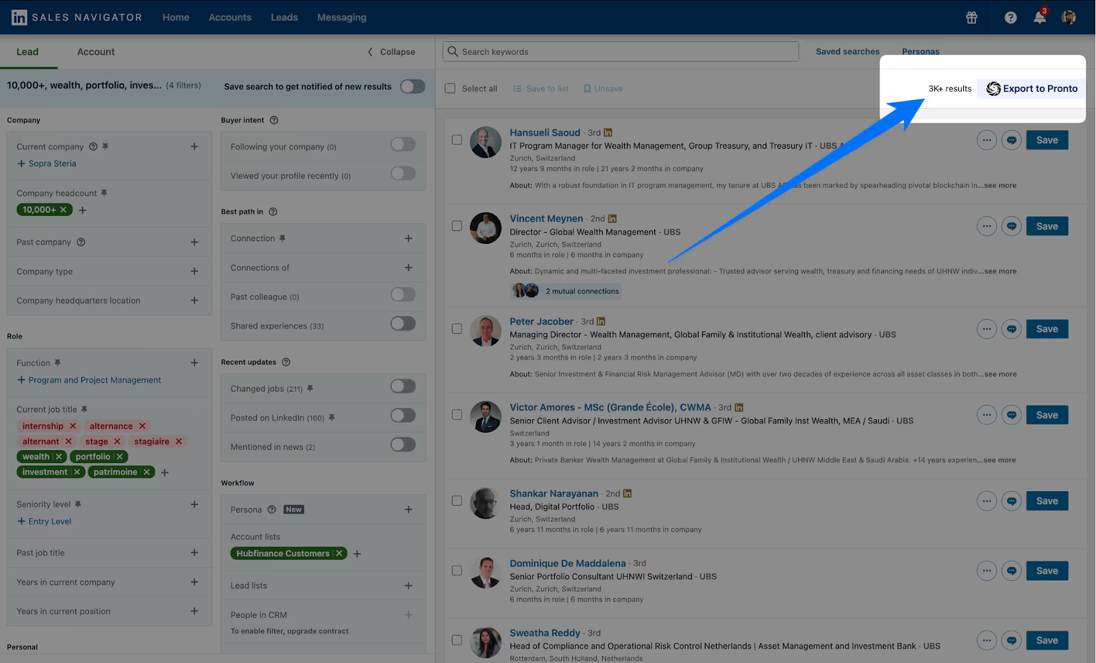Remove the wealth job title chip
This screenshot has height=663, width=1096.
tap(59, 457)
